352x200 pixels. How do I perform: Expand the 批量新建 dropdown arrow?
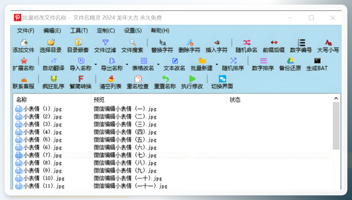click(x=217, y=65)
